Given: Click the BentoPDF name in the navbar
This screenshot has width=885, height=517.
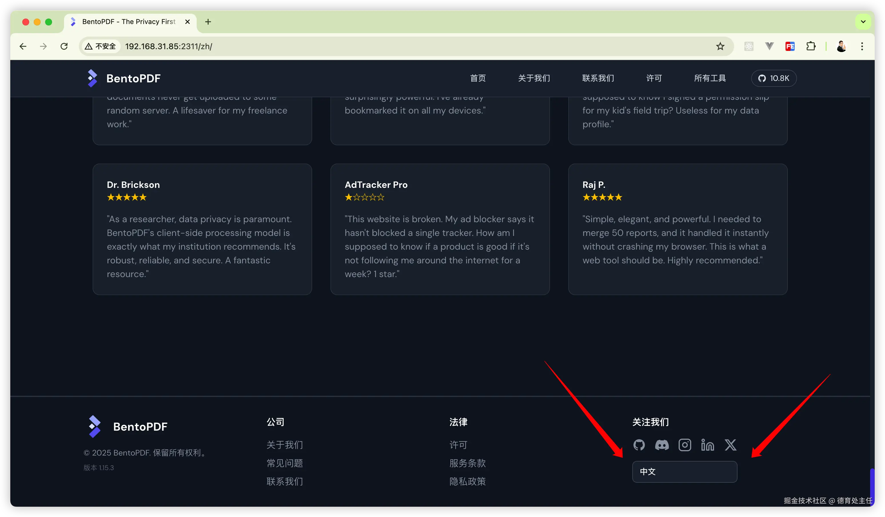Looking at the screenshot, I should (x=133, y=78).
